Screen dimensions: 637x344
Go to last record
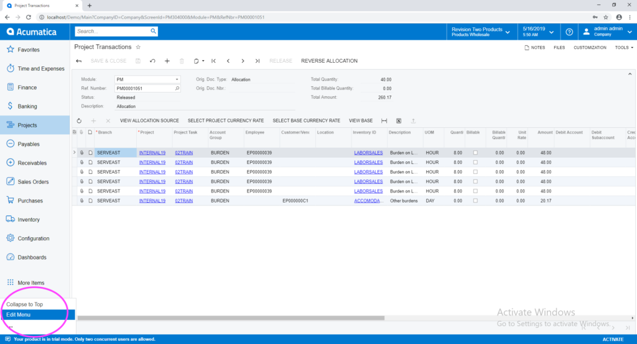(258, 61)
